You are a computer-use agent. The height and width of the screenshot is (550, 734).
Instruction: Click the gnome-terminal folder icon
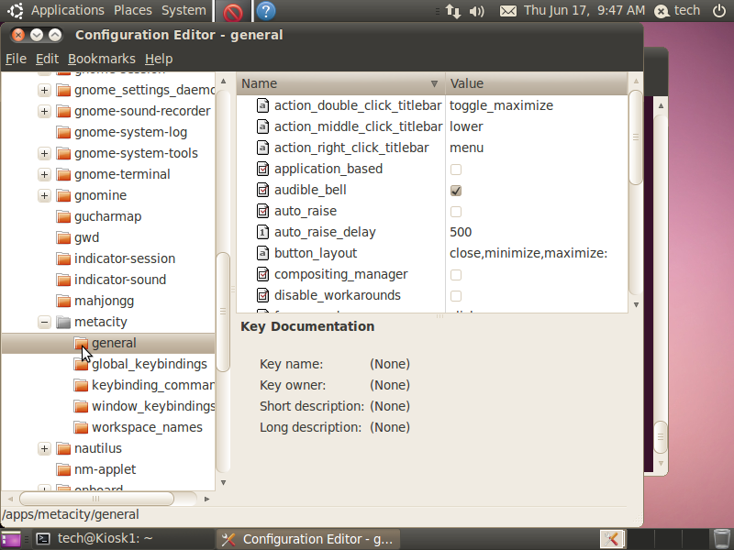pyautogui.click(x=63, y=174)
